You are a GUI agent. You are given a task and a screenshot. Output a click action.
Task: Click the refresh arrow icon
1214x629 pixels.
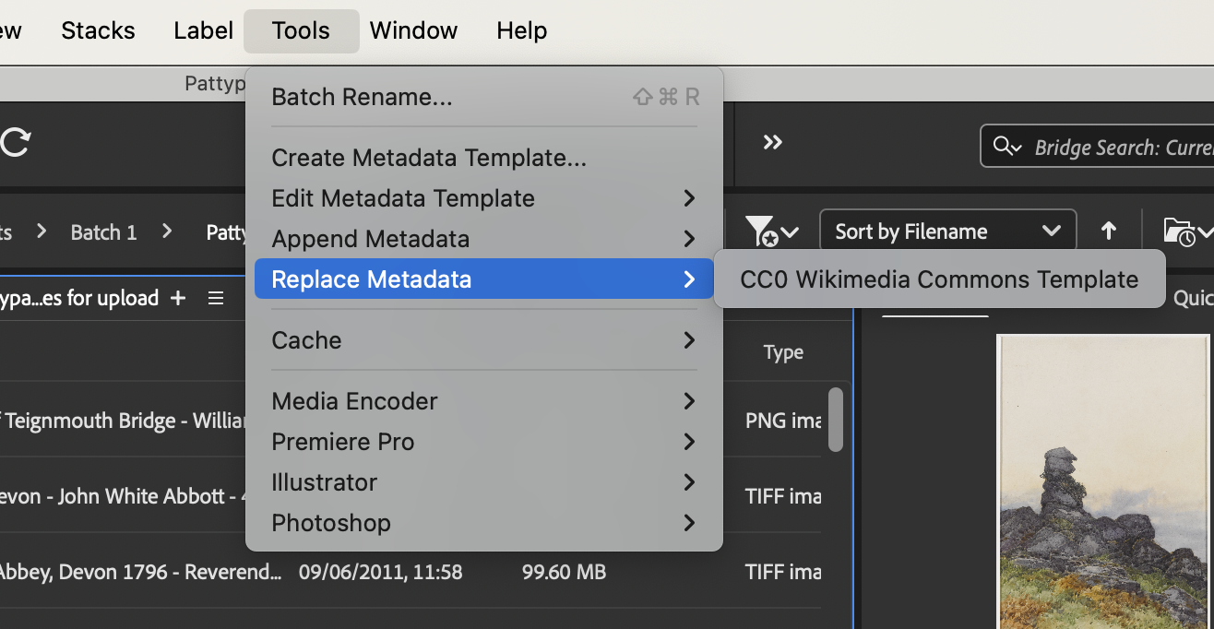tap(15, 142)
